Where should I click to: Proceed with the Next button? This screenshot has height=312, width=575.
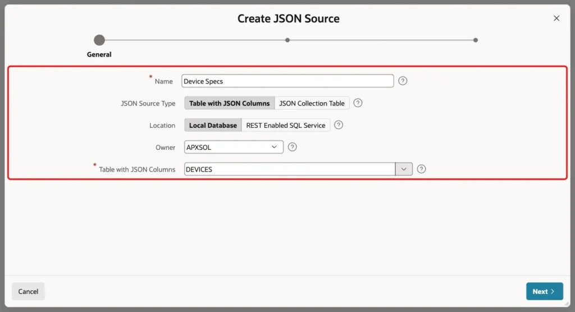click(x=545, y=291)
